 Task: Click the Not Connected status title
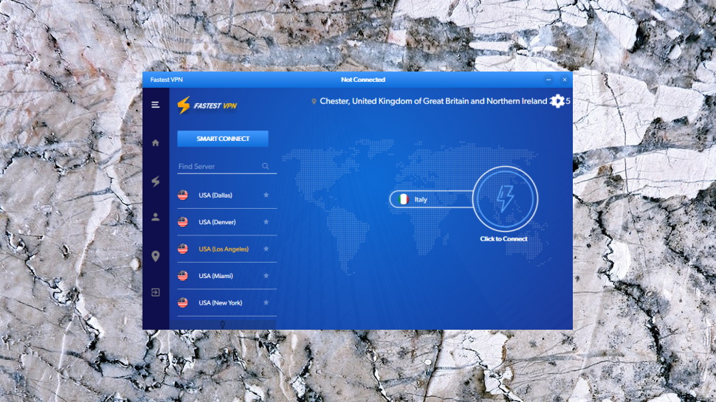pos(363,80)
